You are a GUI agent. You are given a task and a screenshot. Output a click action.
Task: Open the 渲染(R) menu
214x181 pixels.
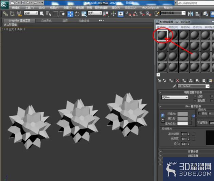pyautogui.click(x=116, y=8)
